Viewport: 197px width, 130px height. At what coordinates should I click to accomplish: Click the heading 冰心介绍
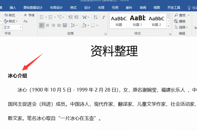click(x=17, y=76)
